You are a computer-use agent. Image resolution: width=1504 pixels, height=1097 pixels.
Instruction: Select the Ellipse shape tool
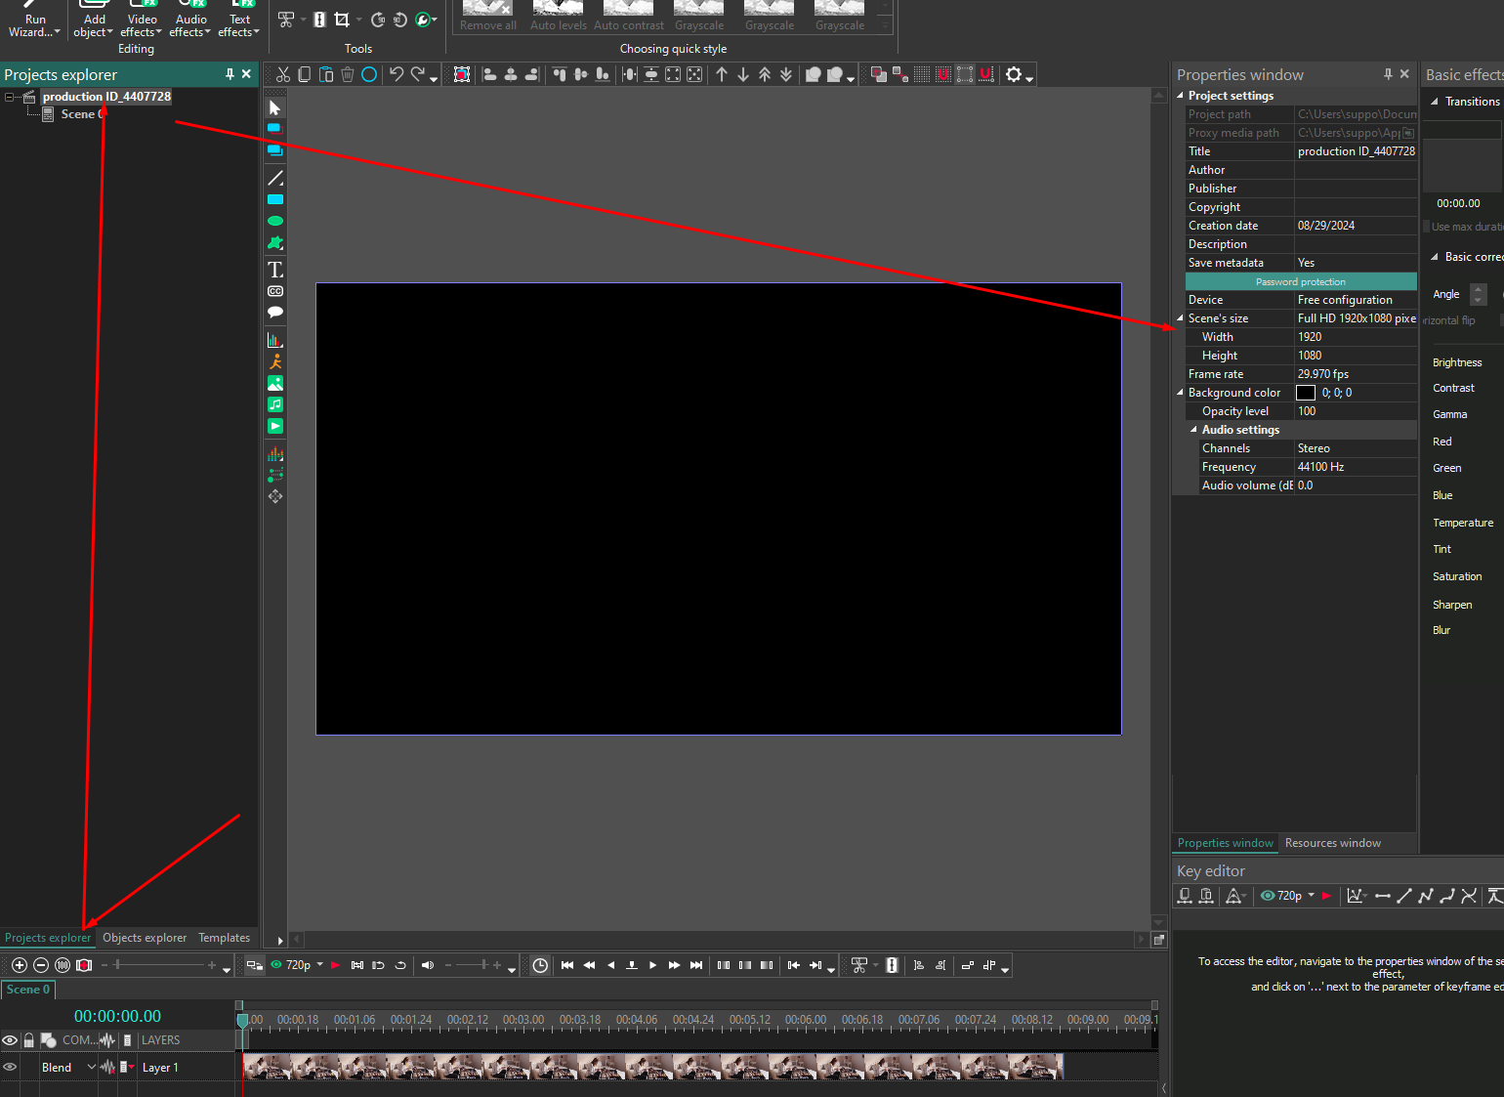click(x=275, y=221)
